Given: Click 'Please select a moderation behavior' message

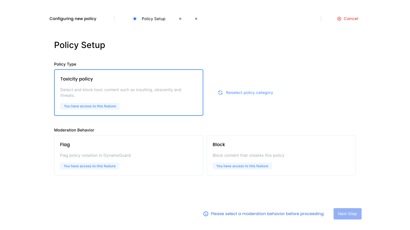Looking at the screenshot, I should (x=268, y=214).
